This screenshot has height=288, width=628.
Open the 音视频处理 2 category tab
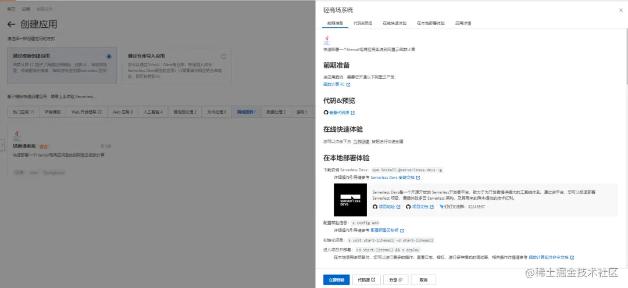185,112
